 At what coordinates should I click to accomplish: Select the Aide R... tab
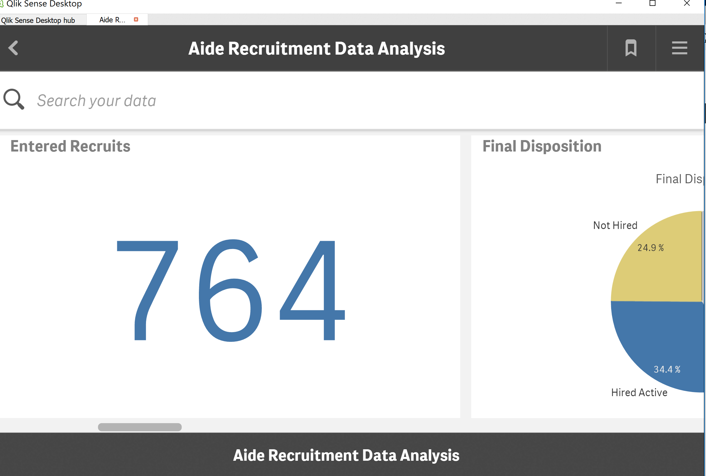112,20
